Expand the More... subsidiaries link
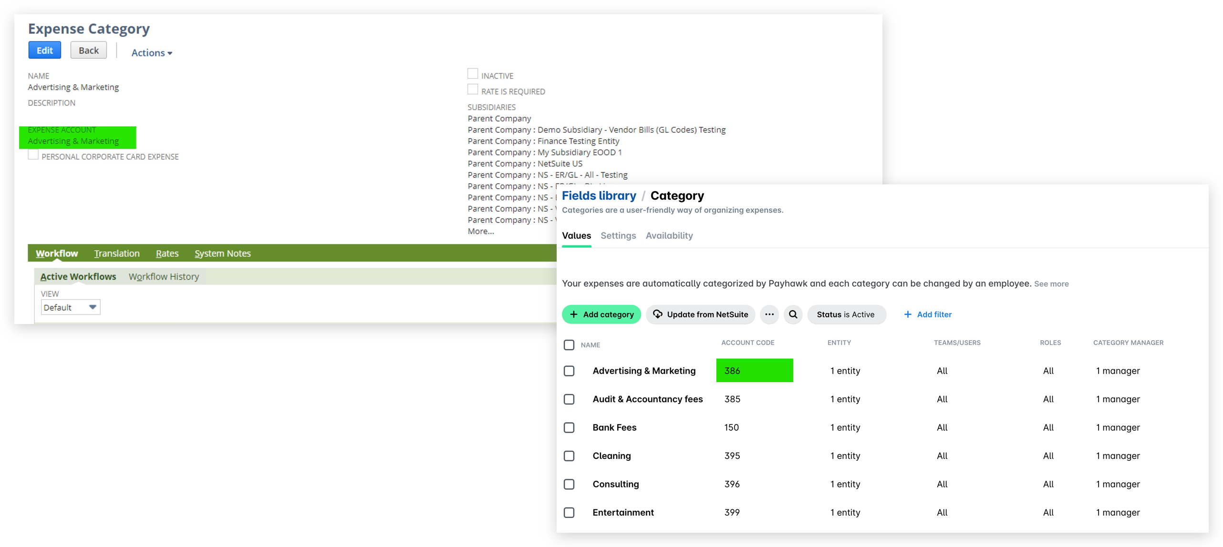 [x=480, y=232]
